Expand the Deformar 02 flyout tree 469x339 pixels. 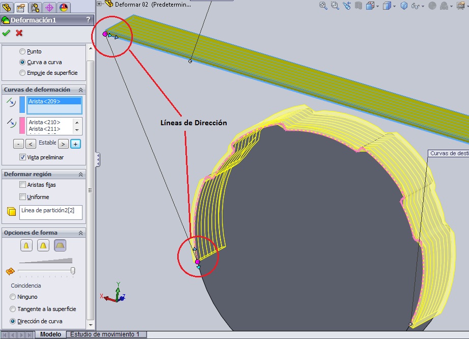click(99, 4)
